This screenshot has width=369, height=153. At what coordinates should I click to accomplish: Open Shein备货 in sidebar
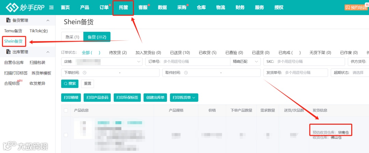[x=13, y=41]
